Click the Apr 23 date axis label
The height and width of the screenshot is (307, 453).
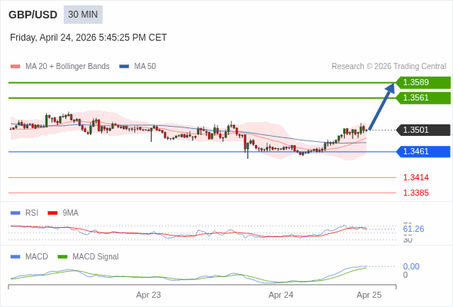[x=148, y=295]
